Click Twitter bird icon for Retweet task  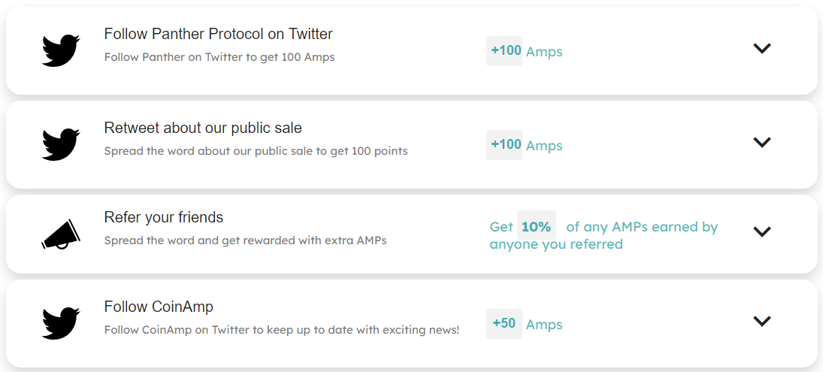coord(61,144)
